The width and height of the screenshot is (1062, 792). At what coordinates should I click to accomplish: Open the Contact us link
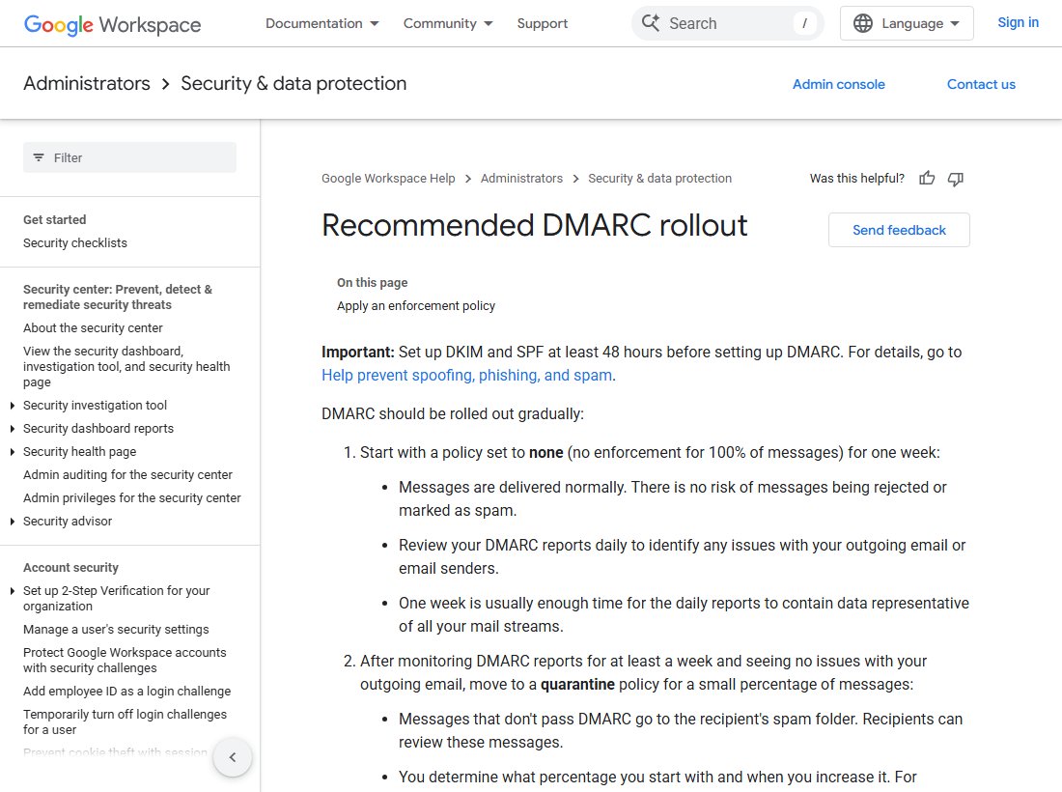981,84
